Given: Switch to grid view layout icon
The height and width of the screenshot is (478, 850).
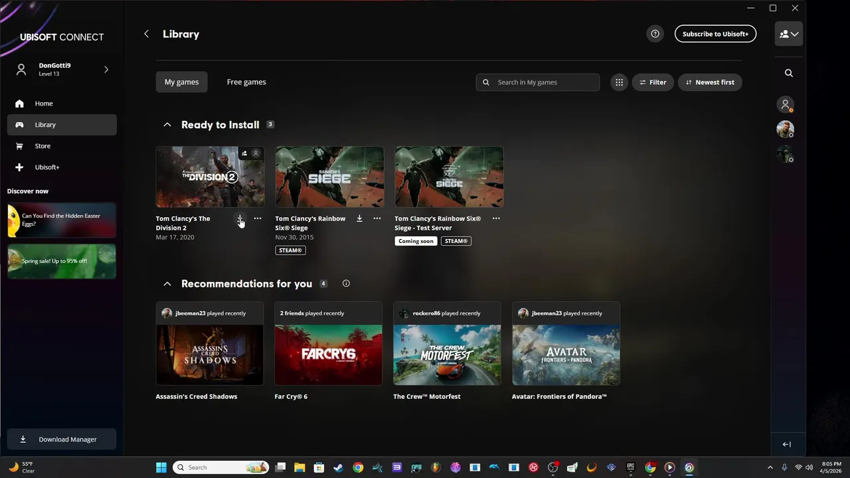Looking at the screenshot, I should (619, 82).
